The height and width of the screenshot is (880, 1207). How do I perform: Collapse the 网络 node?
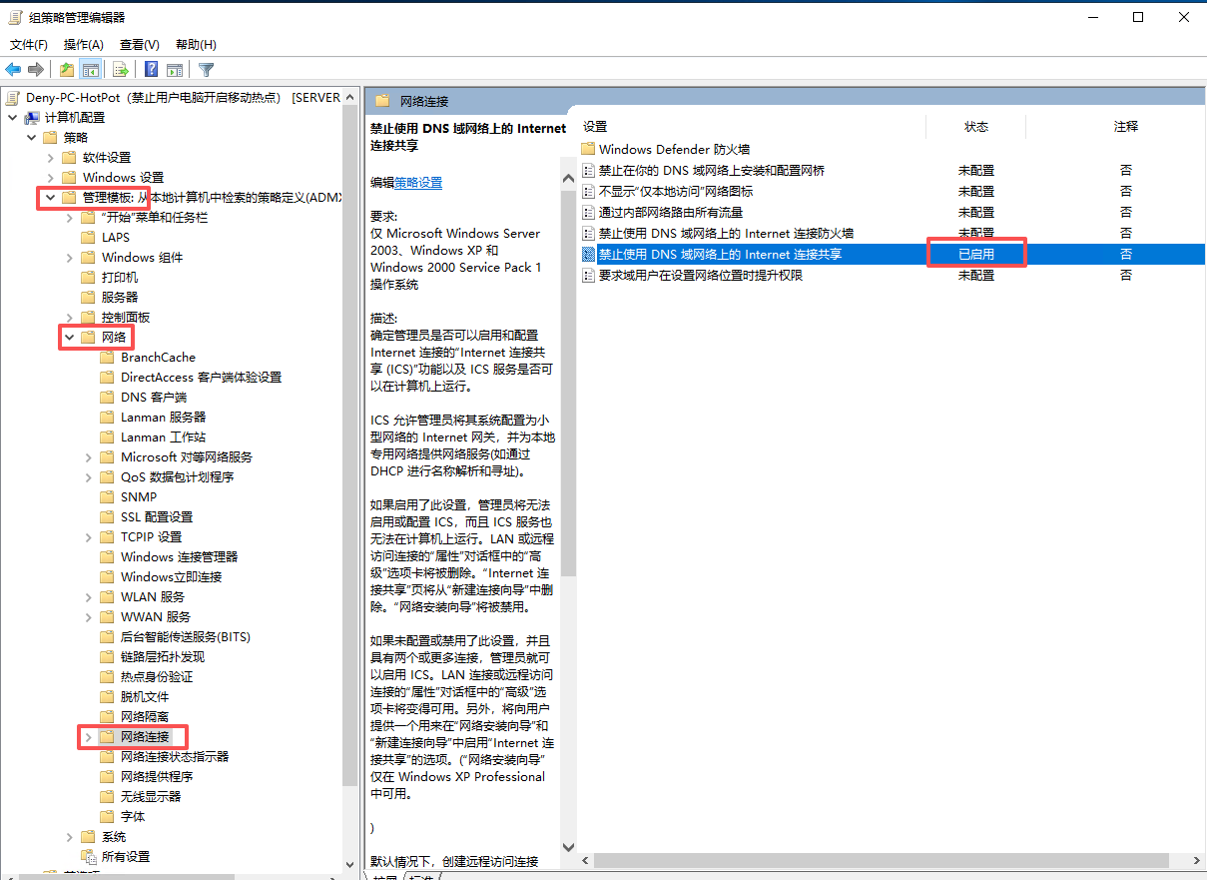69,337
